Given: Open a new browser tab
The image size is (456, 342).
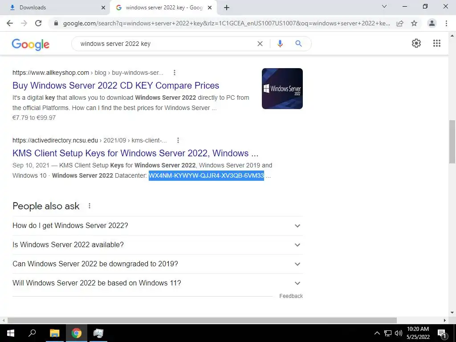Looking at the screenshot, I should (227, 8).
